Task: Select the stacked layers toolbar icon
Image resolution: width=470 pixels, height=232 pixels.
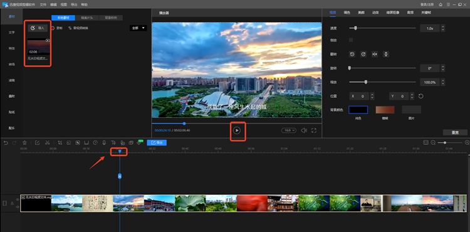Action: coord(131,143)
